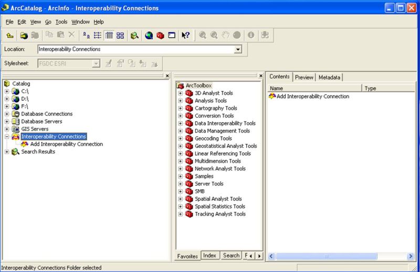Image resolution: width=420 pixels, height=272 pixels.
Task: Click the Name column header
Action: click(x=314, y=88)
